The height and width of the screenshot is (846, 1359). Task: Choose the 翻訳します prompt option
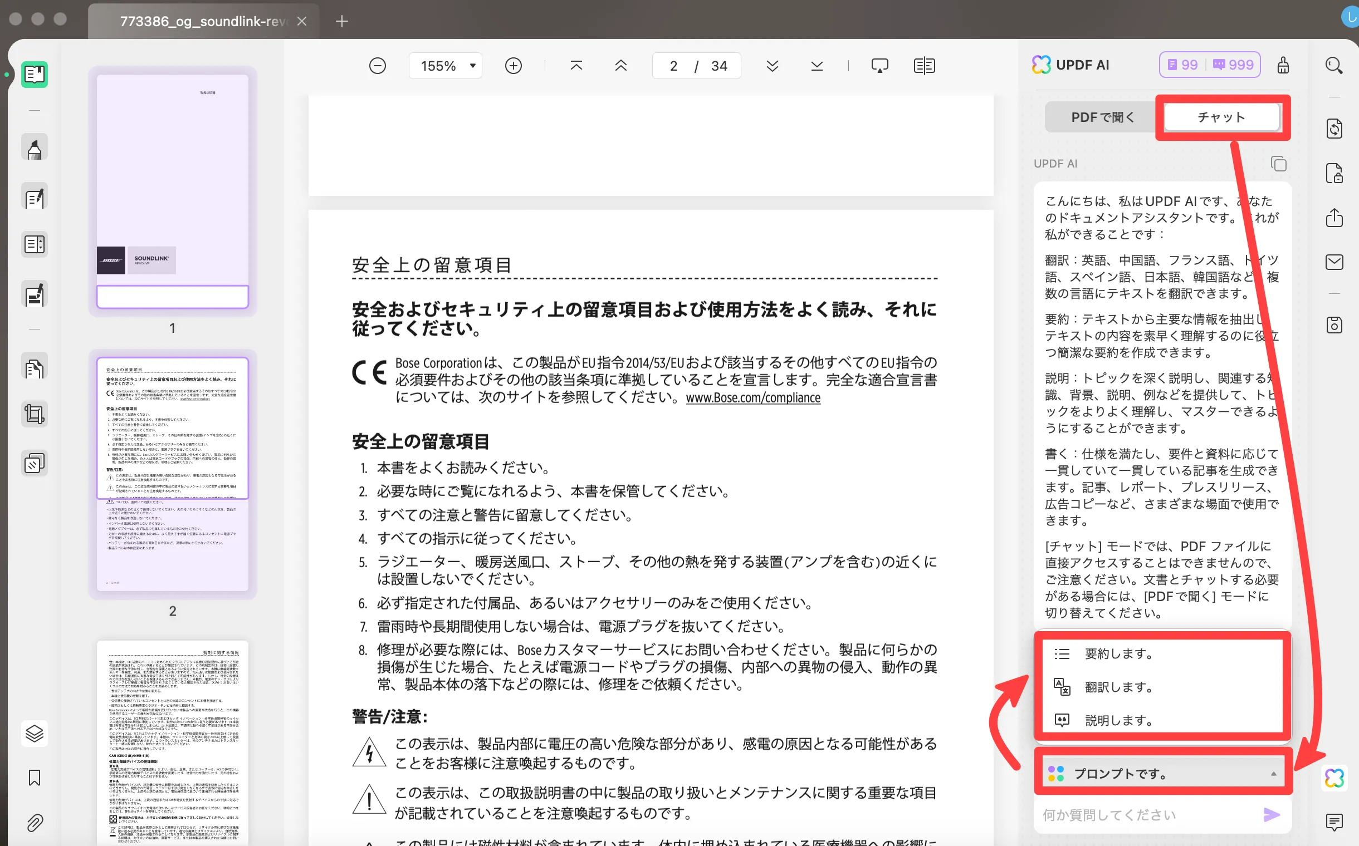click(x=1162, y=686)
